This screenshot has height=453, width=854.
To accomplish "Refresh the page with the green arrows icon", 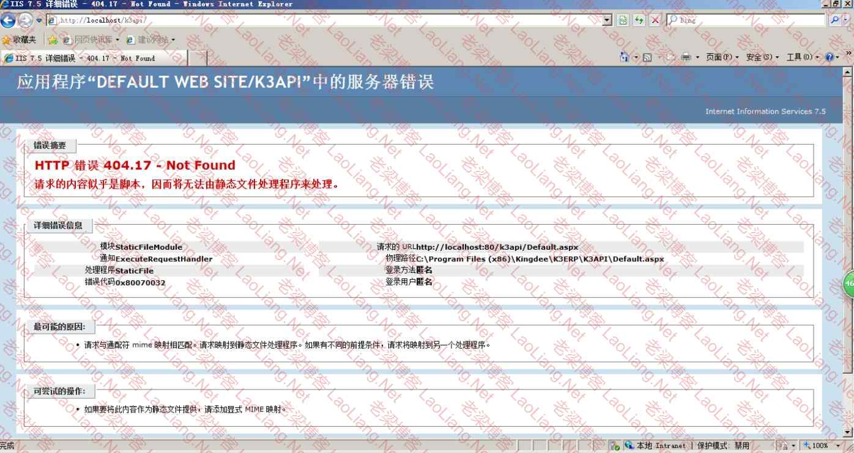I will coord(639,20).
